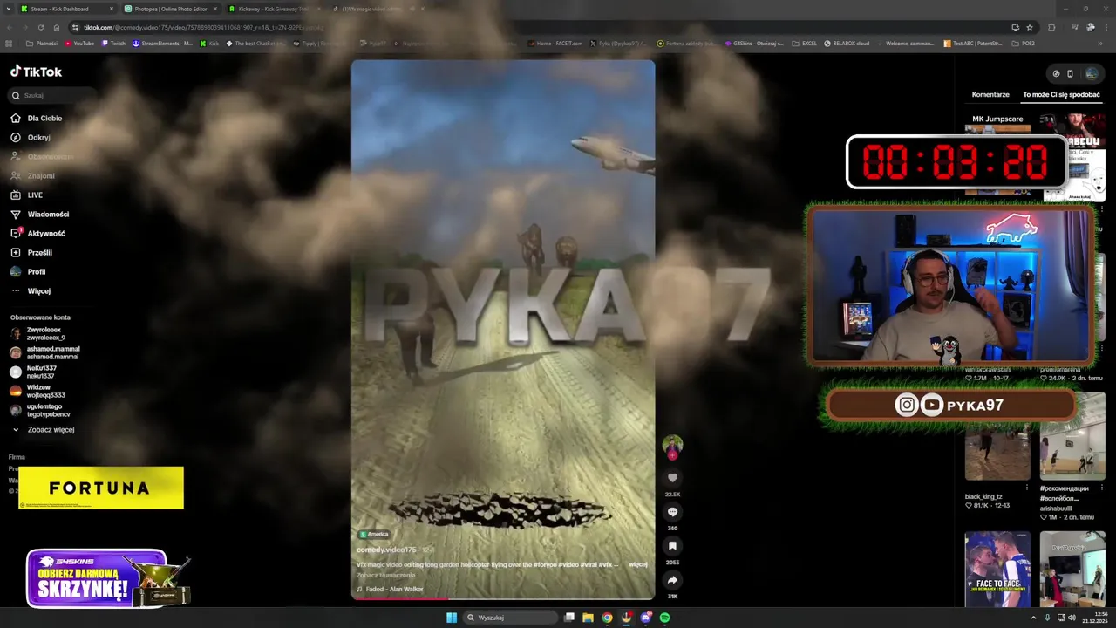This screenshot has width=1116, height=628.
Task: Follow the creator via avatar plus button
Action: tap(672, 455)
